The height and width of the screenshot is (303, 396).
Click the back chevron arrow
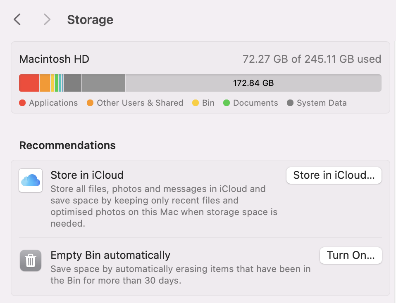point(17,19)
